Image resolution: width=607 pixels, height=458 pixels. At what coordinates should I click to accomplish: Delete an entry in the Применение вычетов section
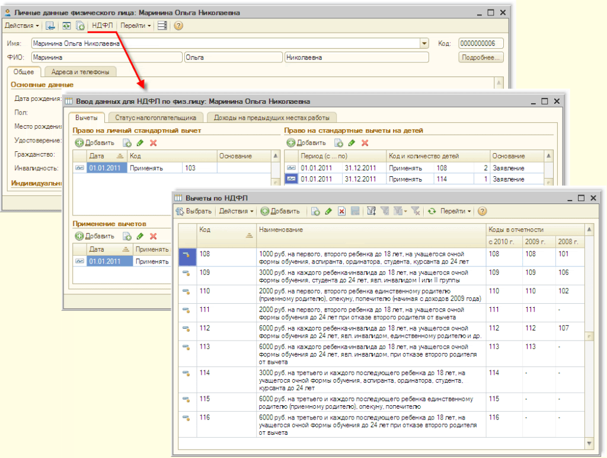point(154,236)
